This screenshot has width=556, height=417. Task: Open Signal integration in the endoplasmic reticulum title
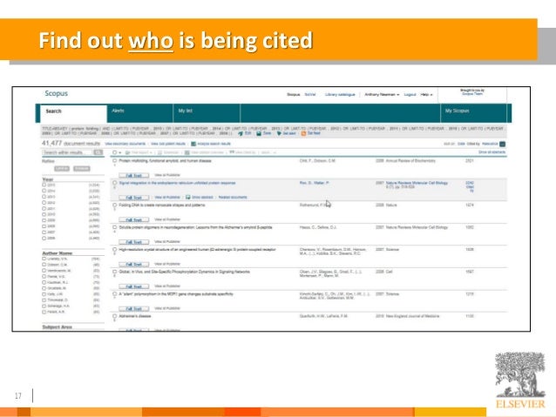point(177,183)
